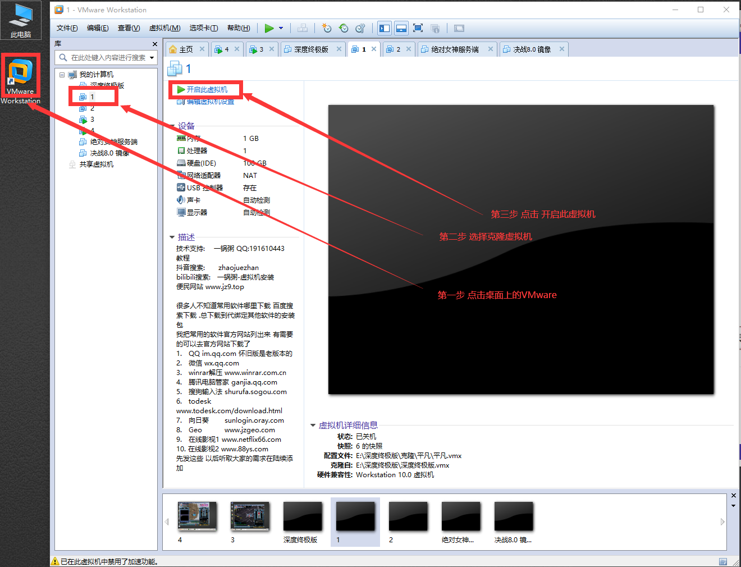Collapse the 描述 section

[172, 237]
